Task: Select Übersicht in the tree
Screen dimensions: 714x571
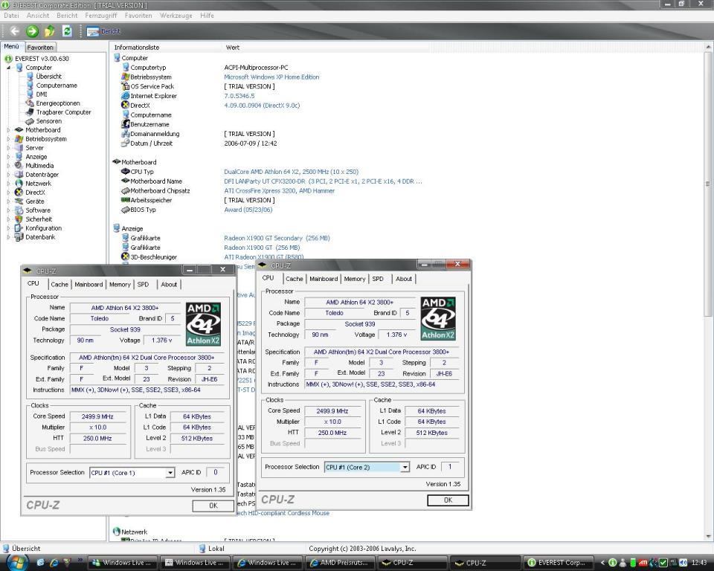Action: click(49, 77)
